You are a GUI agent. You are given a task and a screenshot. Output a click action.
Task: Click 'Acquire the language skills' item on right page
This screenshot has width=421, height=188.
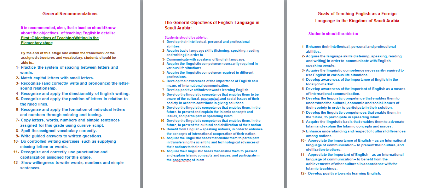point(354,61)
